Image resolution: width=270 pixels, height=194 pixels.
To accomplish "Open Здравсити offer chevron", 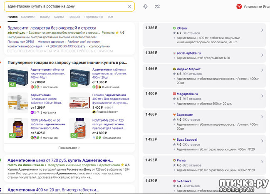I will point(262,117).
